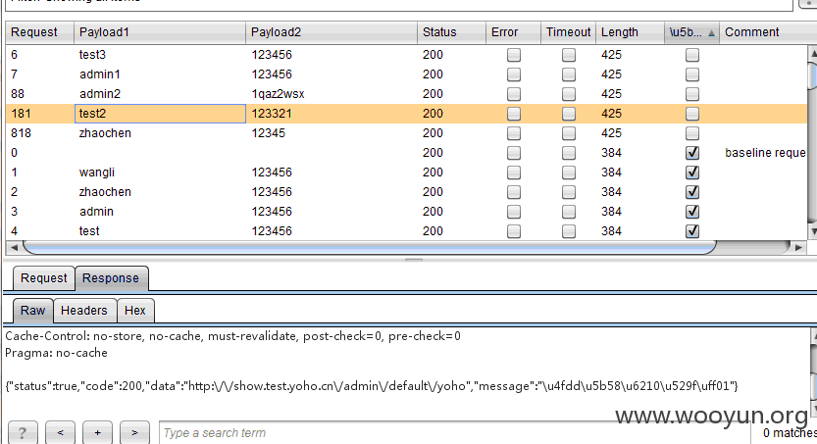Toggle \u5b match checkbox for row 181
817x444 pixels.
(x=692, y=114)
